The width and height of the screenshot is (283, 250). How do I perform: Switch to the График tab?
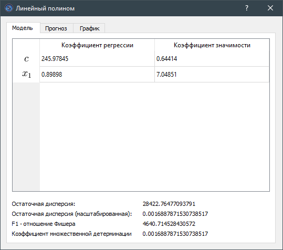coord(89,28)
